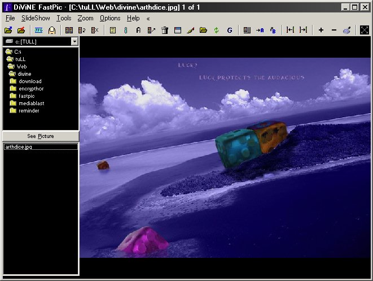Click the blue letter G toolbar icon
The height and width of the screenshot is (281, 373).
(230, 30)
